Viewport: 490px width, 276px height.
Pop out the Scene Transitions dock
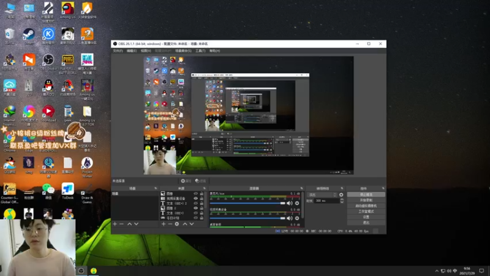coord(342,188)
